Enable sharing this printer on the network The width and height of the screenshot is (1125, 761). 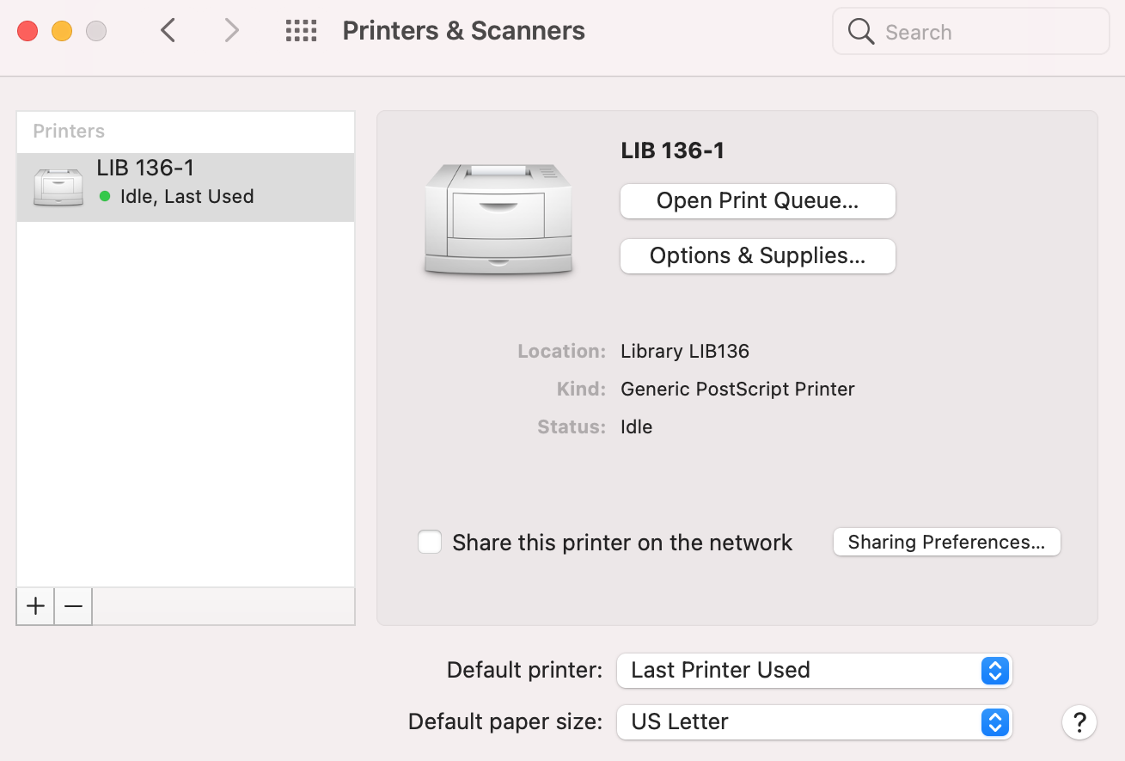430,542
